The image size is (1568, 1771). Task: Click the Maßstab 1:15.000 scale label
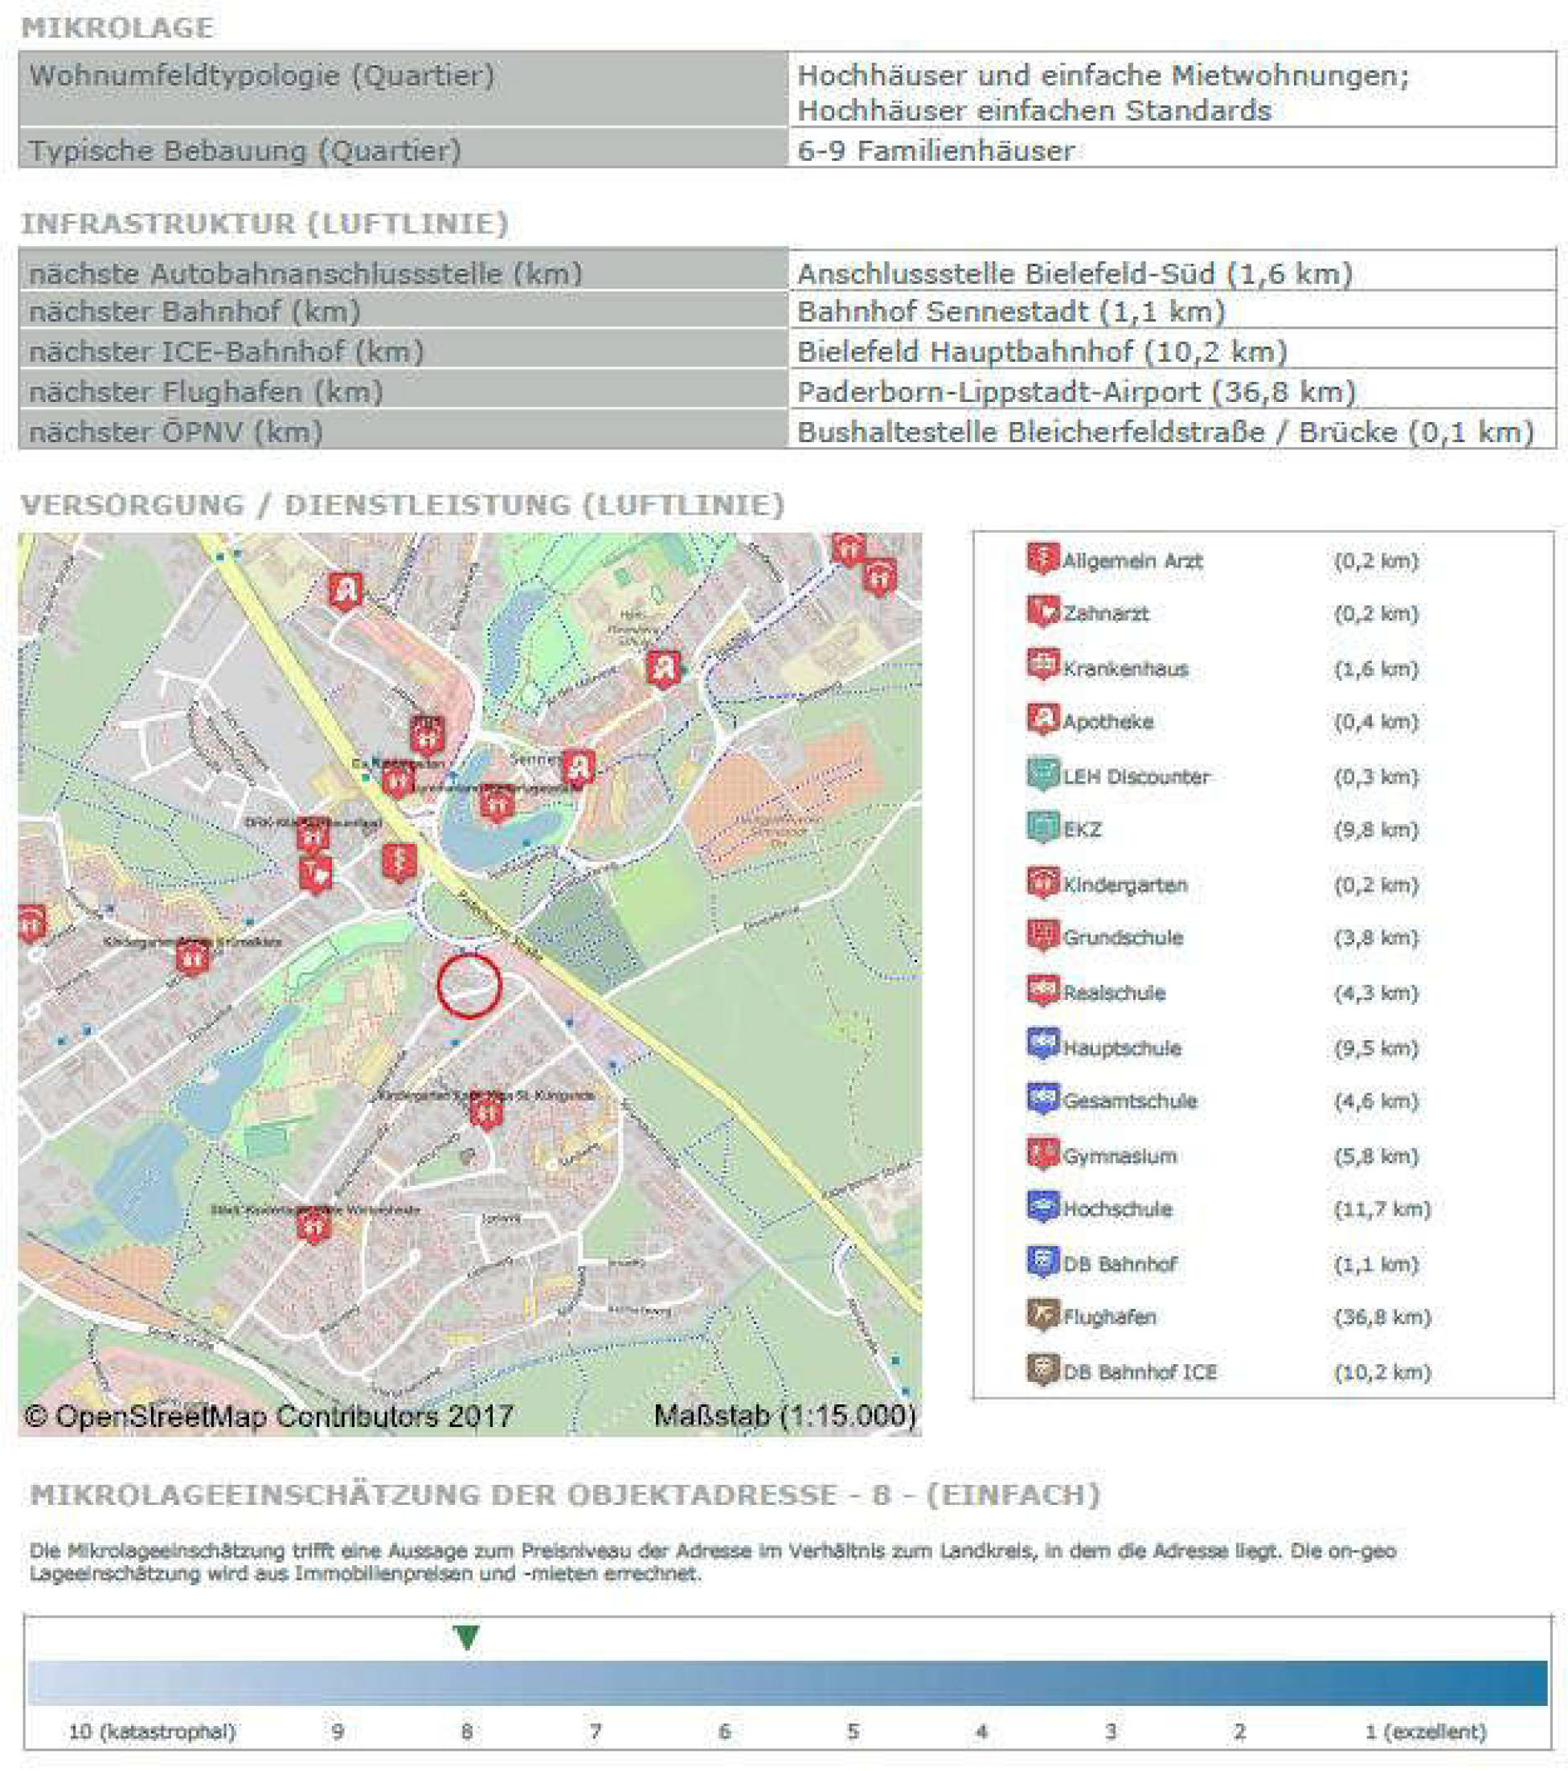[x=784, y=1415]
